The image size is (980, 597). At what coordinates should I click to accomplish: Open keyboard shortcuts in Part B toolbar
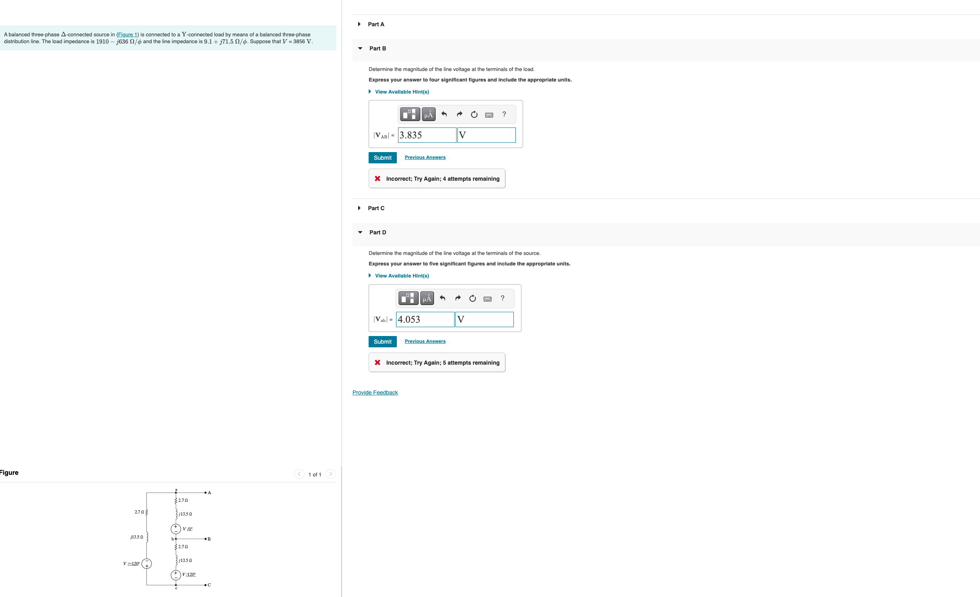pyautogui.click(x=489, y=115)
